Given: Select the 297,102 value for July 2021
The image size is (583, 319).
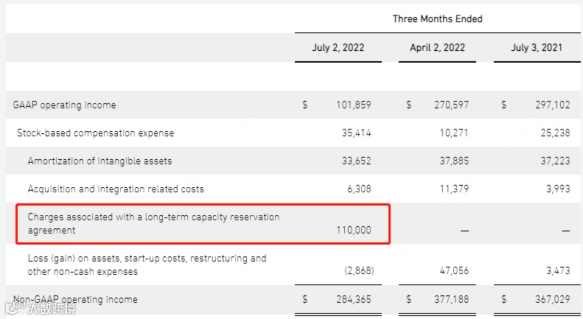Looking at the screenshot, I should pyautogui.click(x=552, y=105).
